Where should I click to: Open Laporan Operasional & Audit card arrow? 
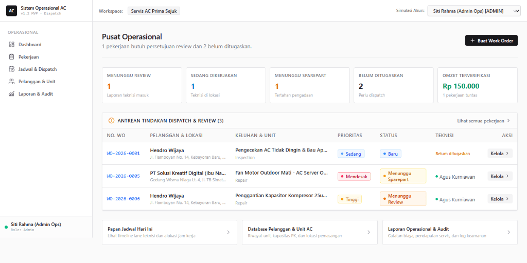[509, 232]
